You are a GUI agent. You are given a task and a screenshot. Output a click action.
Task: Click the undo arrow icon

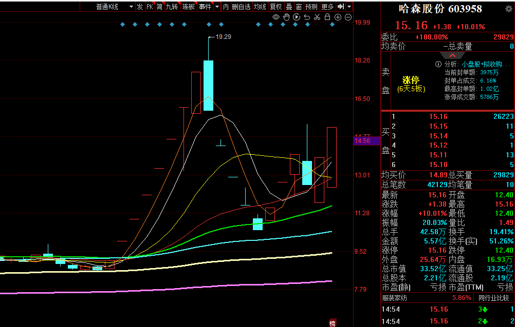pyautogui.click(x=307, y=17)
